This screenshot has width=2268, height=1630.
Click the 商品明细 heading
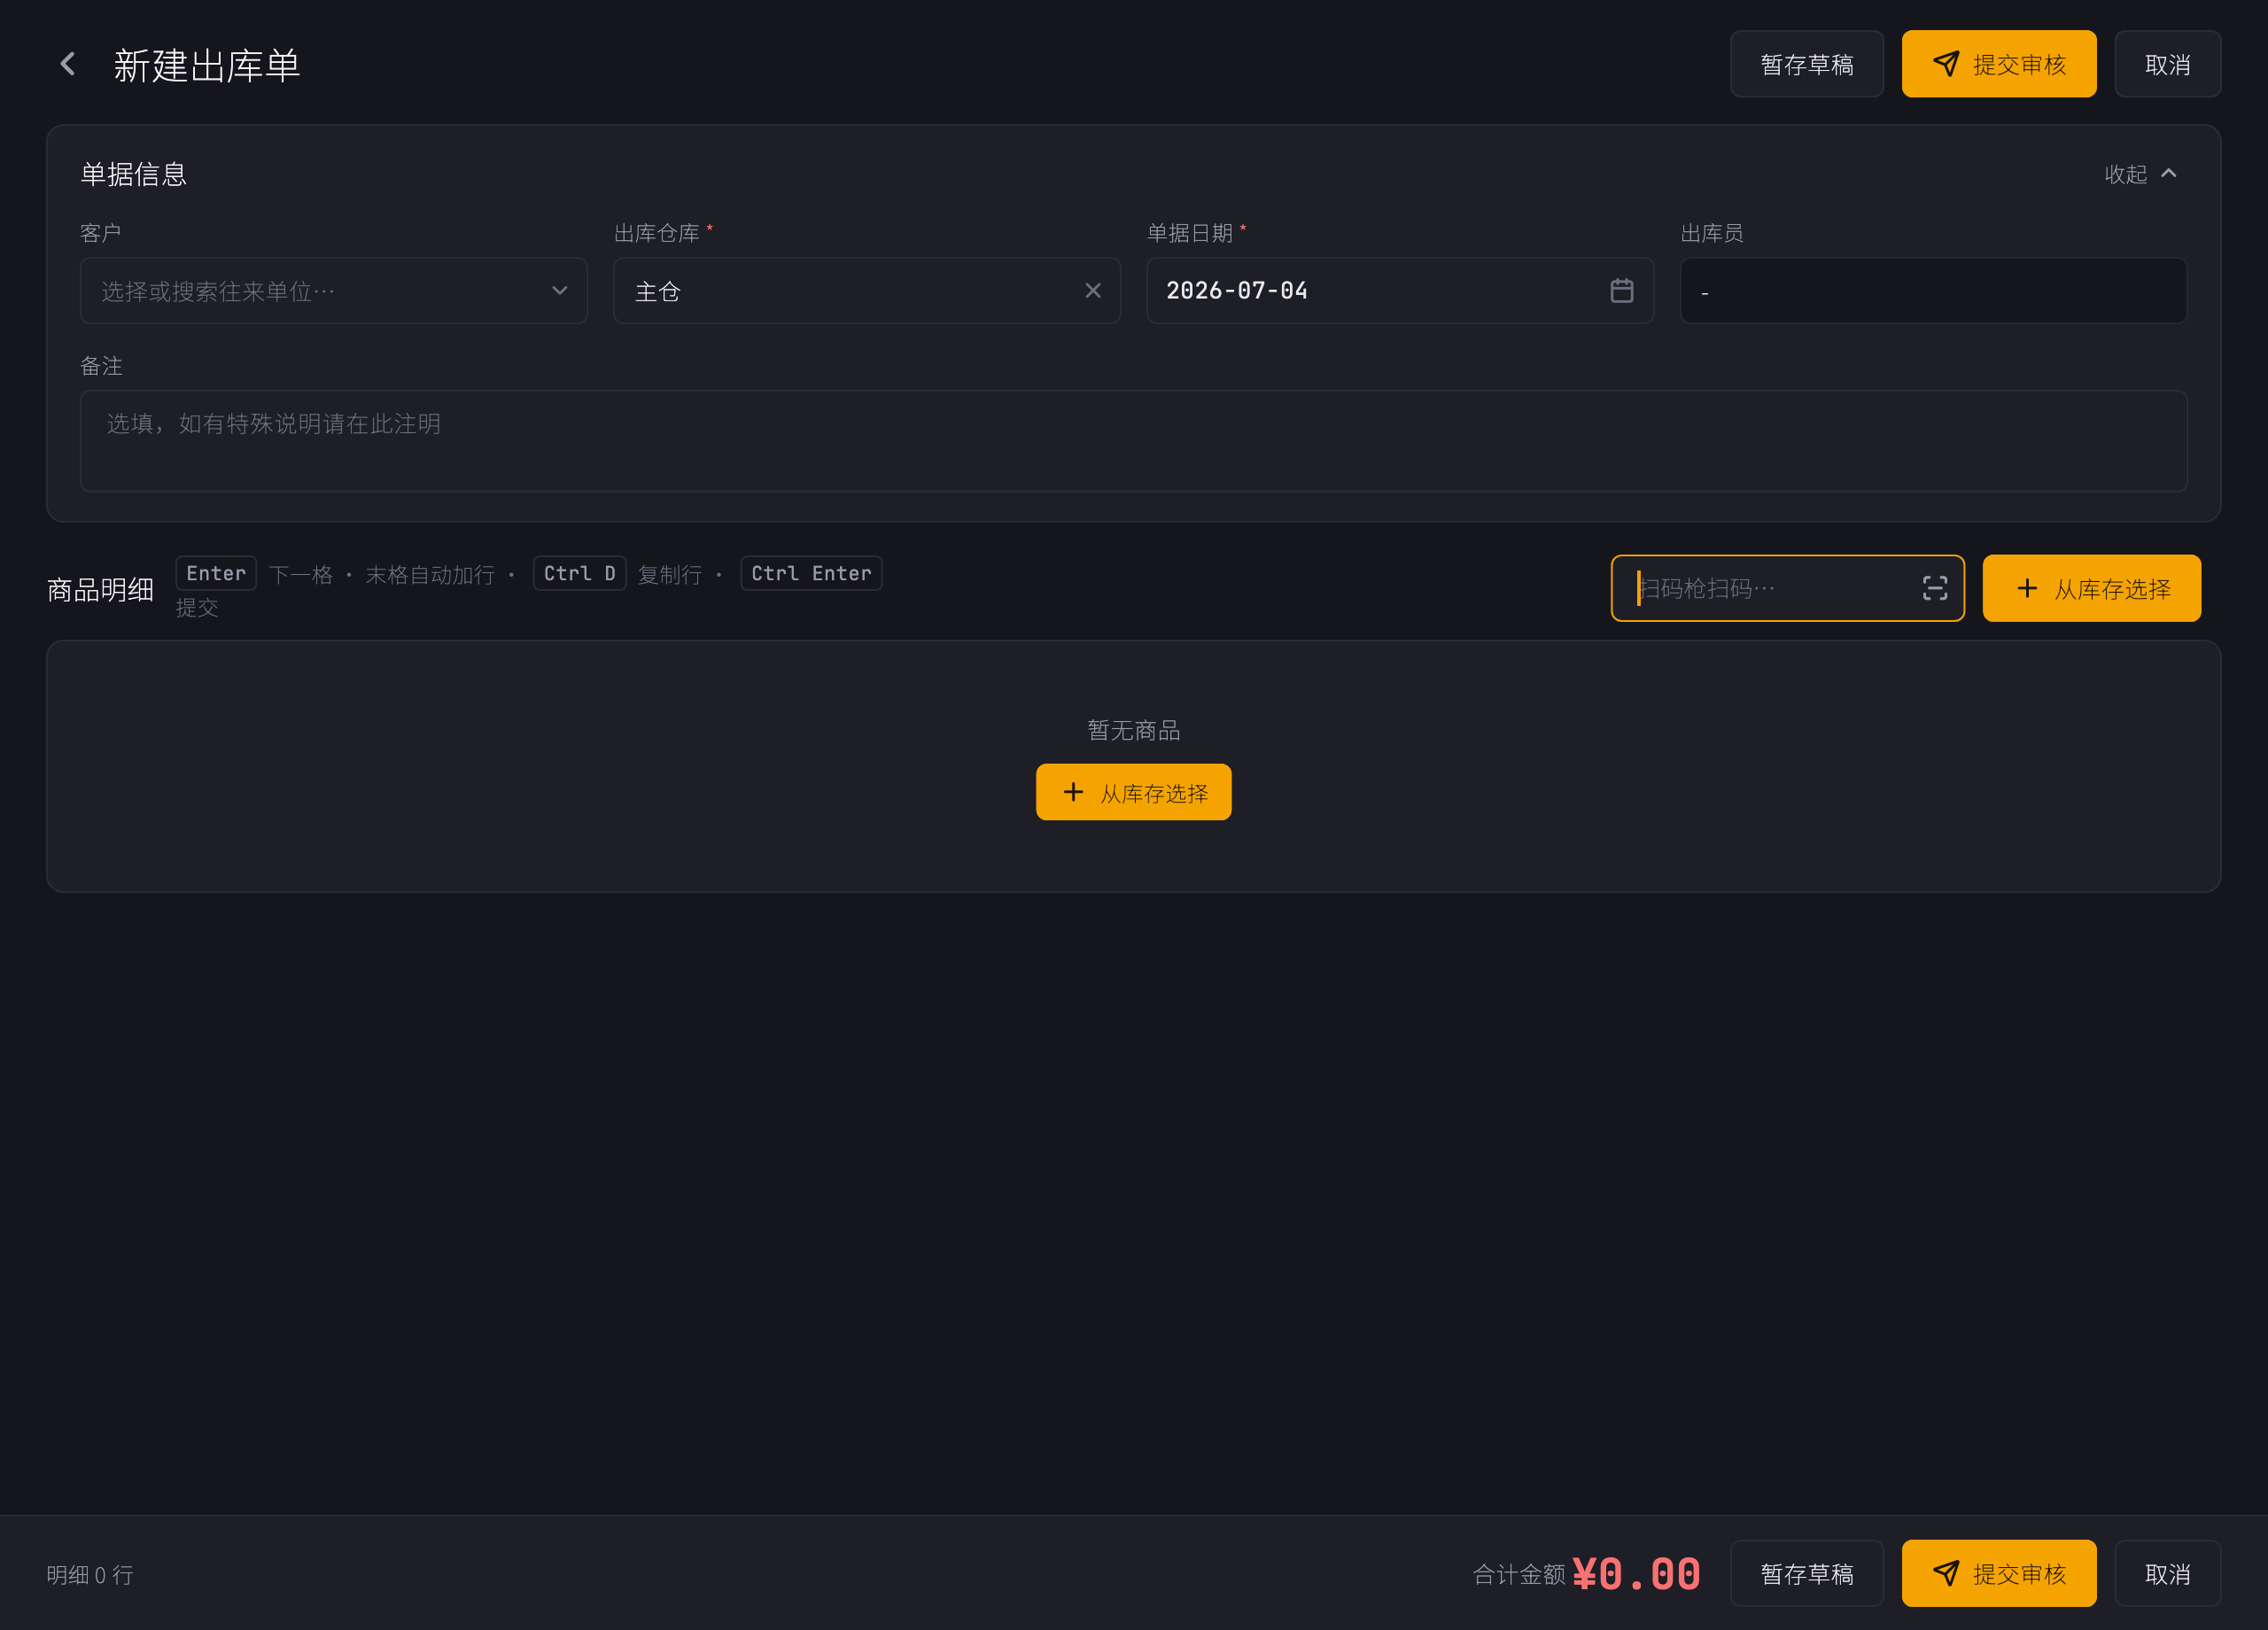click(100, 590)
